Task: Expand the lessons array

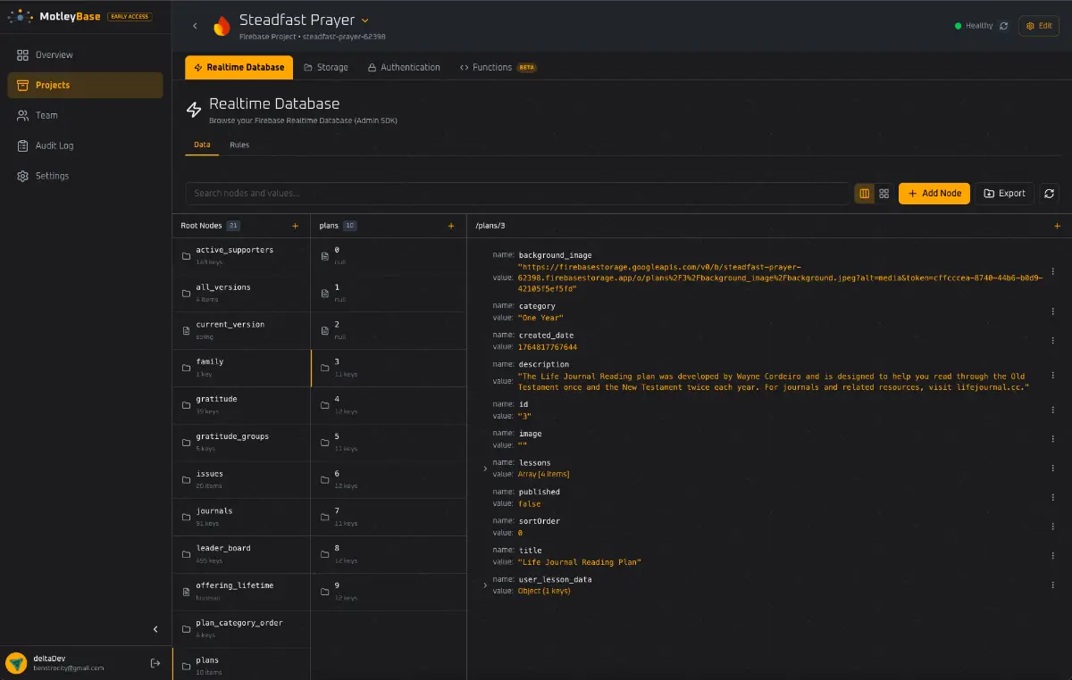Action: (485, 468)
